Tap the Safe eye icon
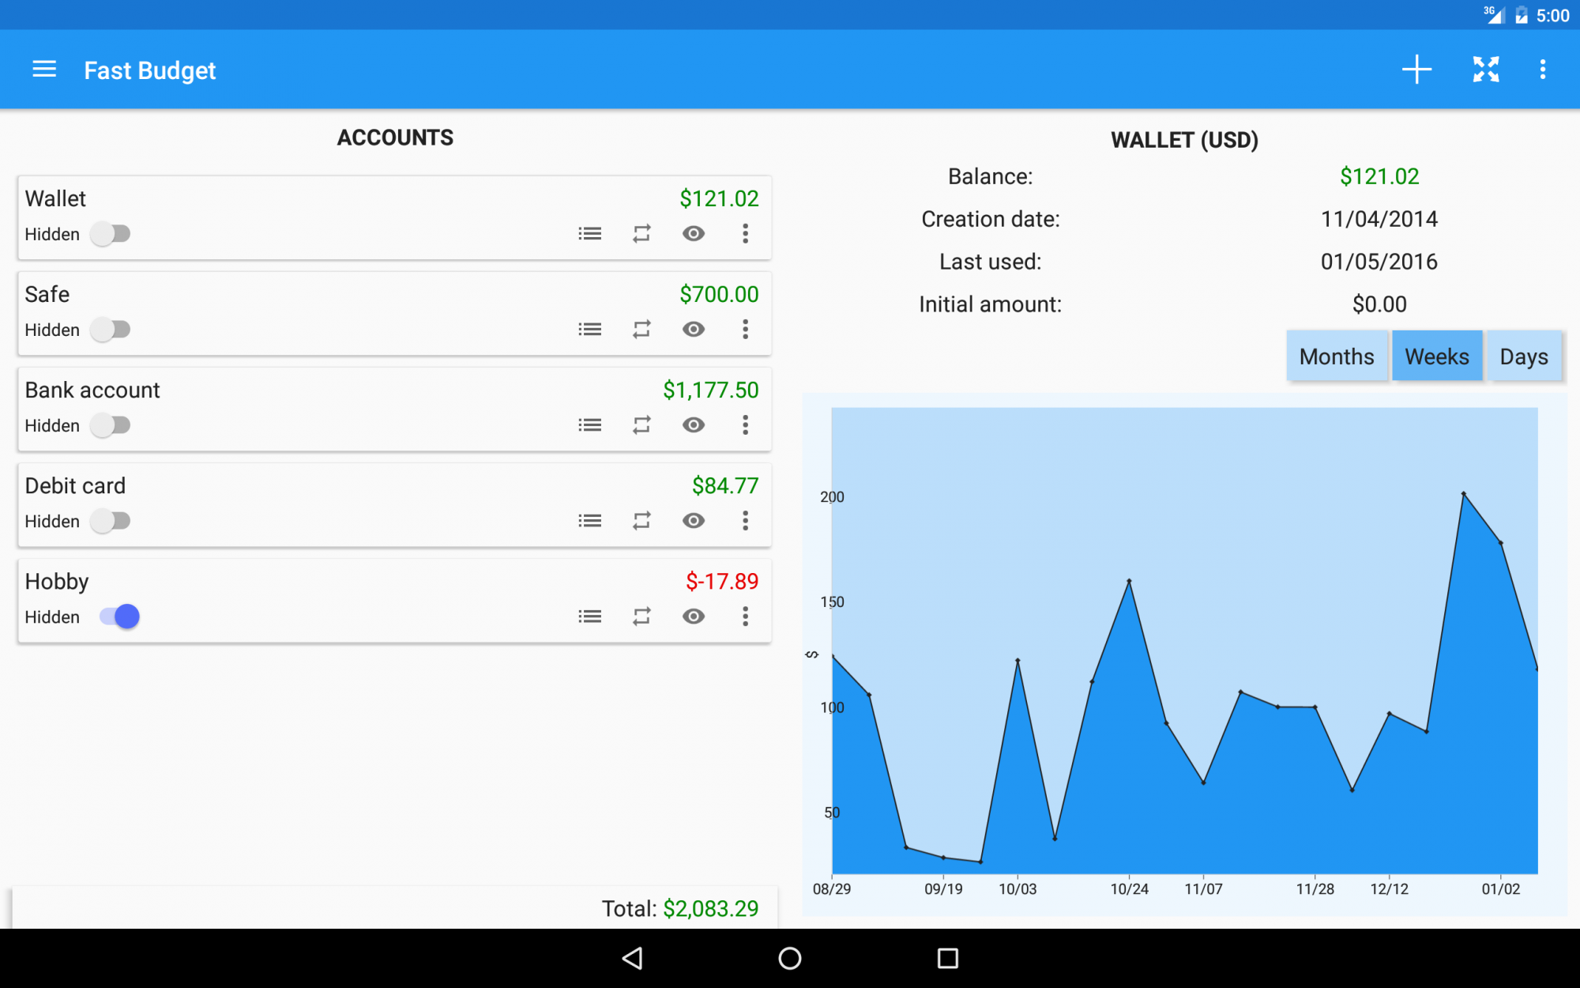Screen dimensions: 1580x988 coord(694,330)
